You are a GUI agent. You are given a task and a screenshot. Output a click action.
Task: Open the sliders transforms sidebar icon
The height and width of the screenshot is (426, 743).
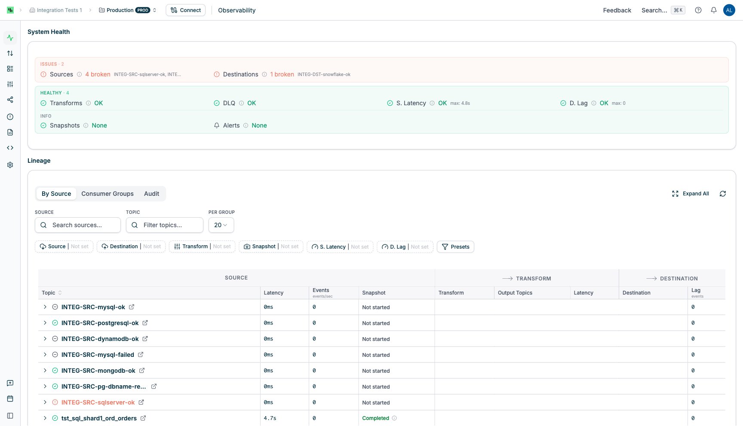[10, 84]
